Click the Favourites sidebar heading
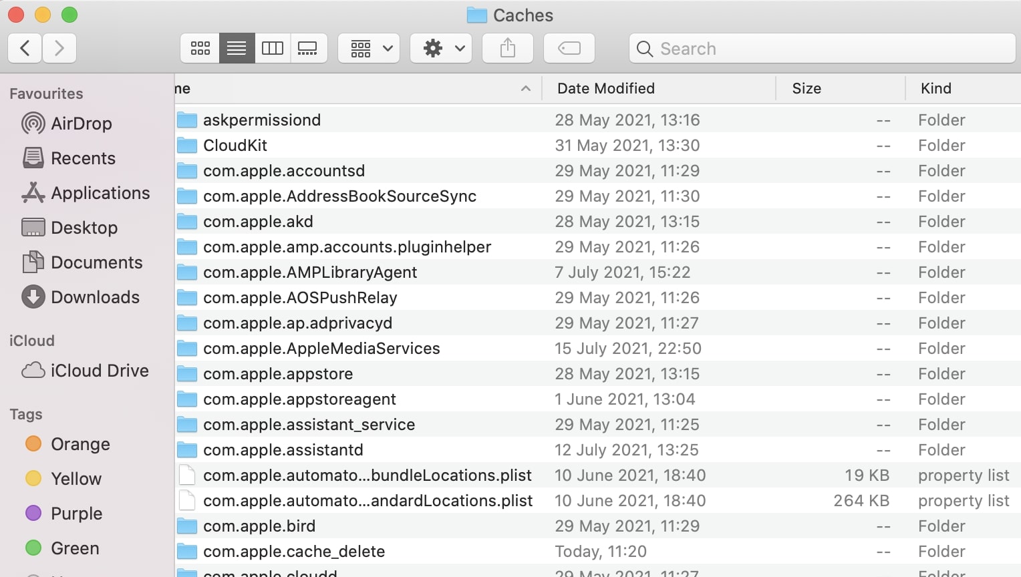This screenshot has width=1021, height=577. [46, 93]
